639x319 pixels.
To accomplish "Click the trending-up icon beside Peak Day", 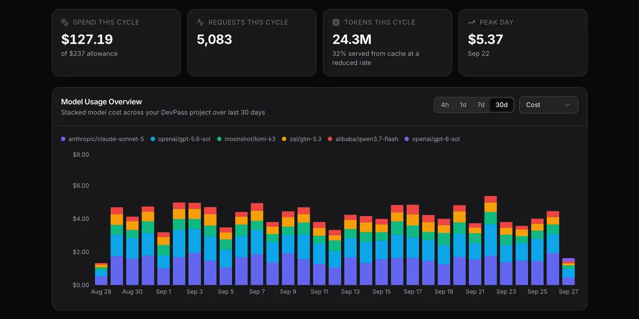I will pyautogui.click(x=471, y=22).
